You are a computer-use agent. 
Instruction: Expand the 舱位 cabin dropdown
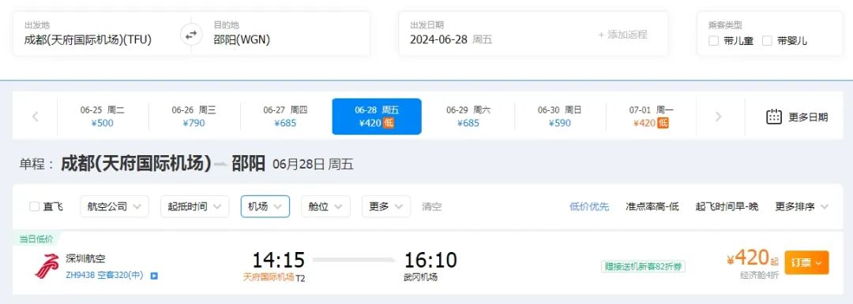[x=325, y=206]
